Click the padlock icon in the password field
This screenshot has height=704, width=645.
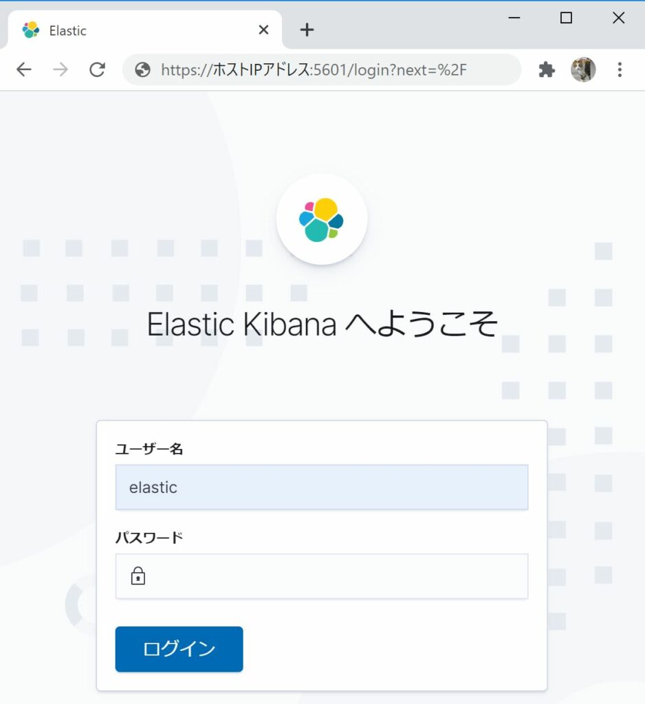[139, 576]
